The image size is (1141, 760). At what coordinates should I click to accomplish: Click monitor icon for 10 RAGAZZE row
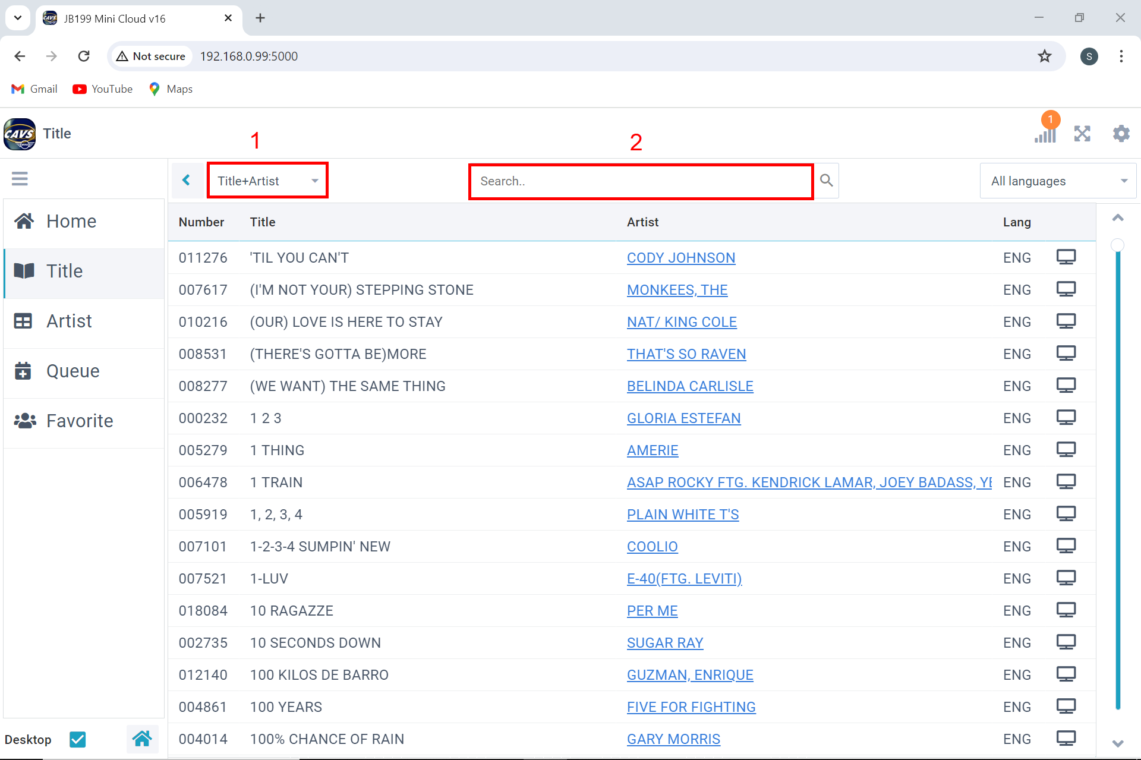[1066, 610]
